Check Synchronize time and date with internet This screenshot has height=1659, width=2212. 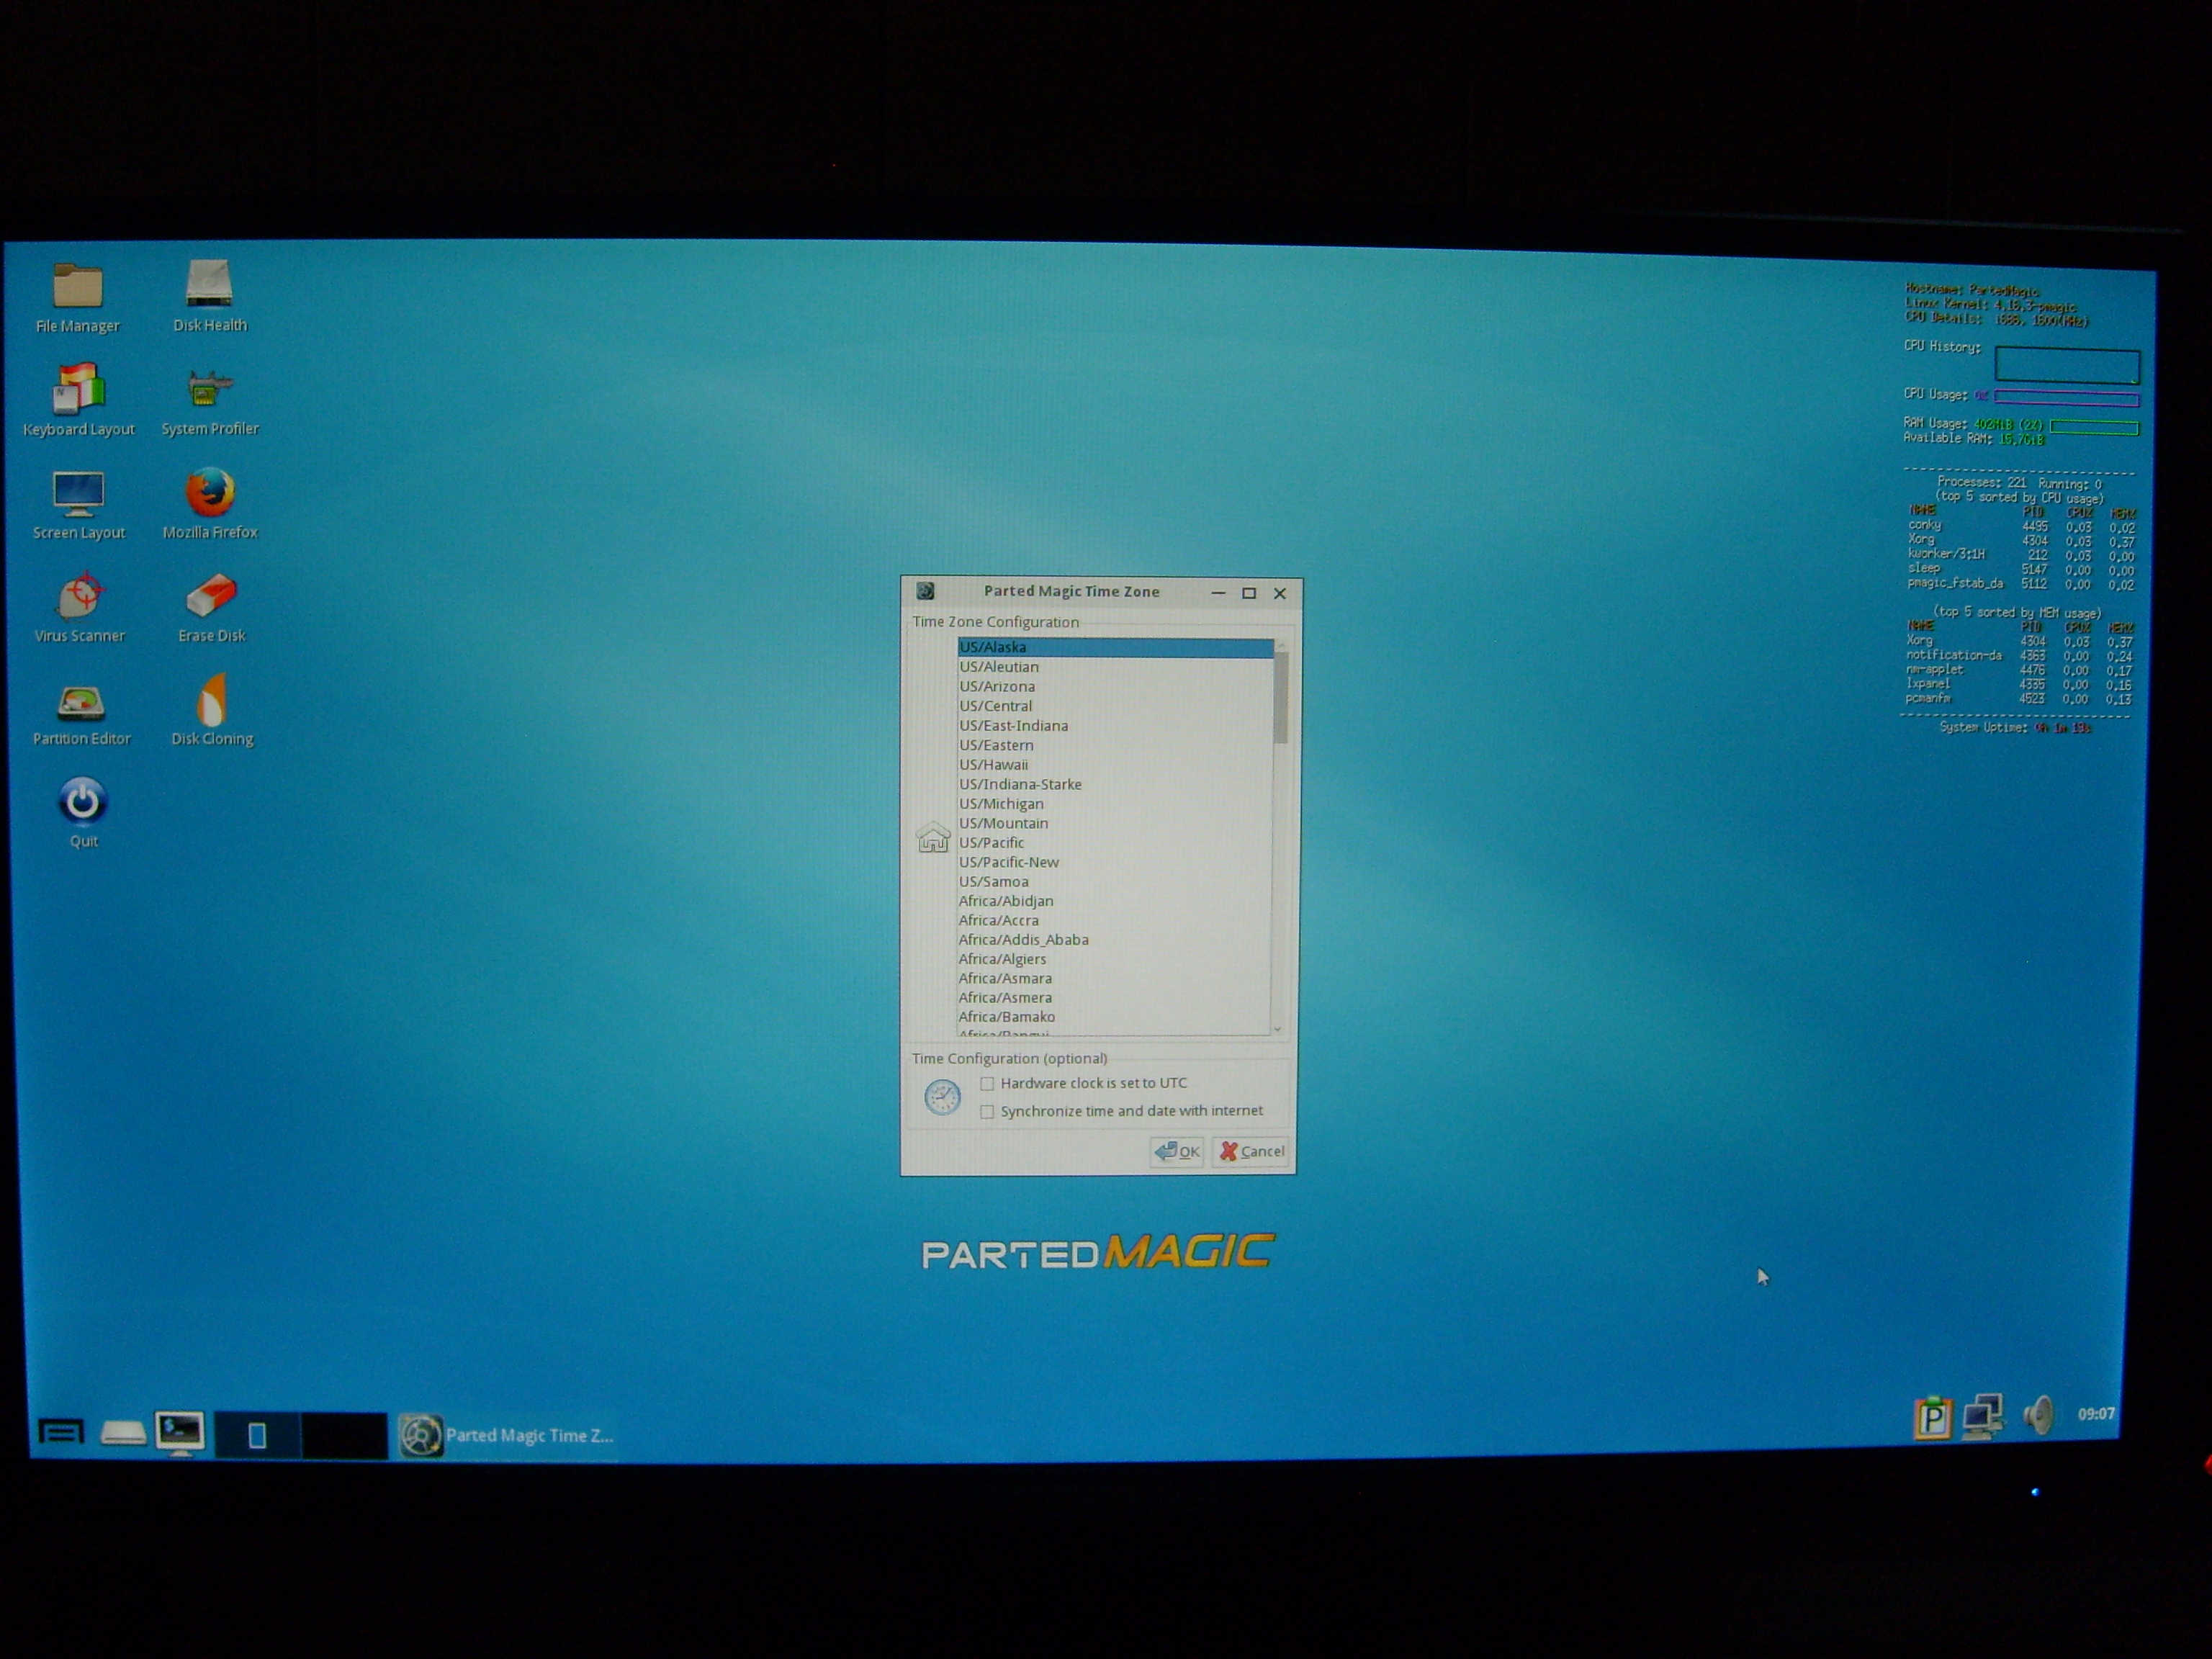pyautogui.click(x=987, y=1112)
